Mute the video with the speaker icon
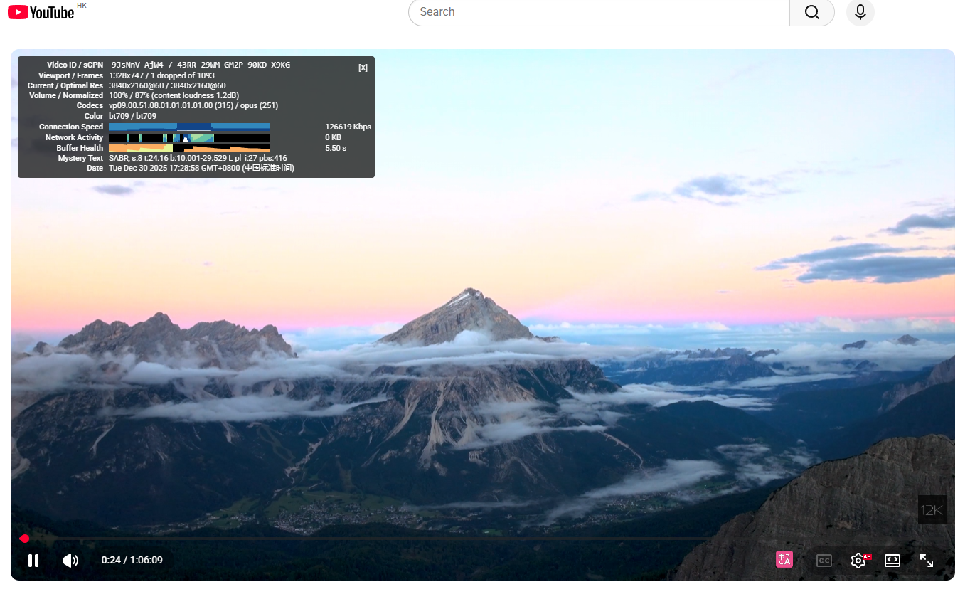Image resolution: width=970 pixels, height=609 pixels. click(x=70, y=561)
